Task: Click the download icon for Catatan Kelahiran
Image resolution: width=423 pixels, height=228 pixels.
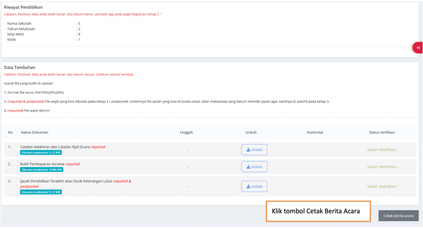Action: point(249,150)
